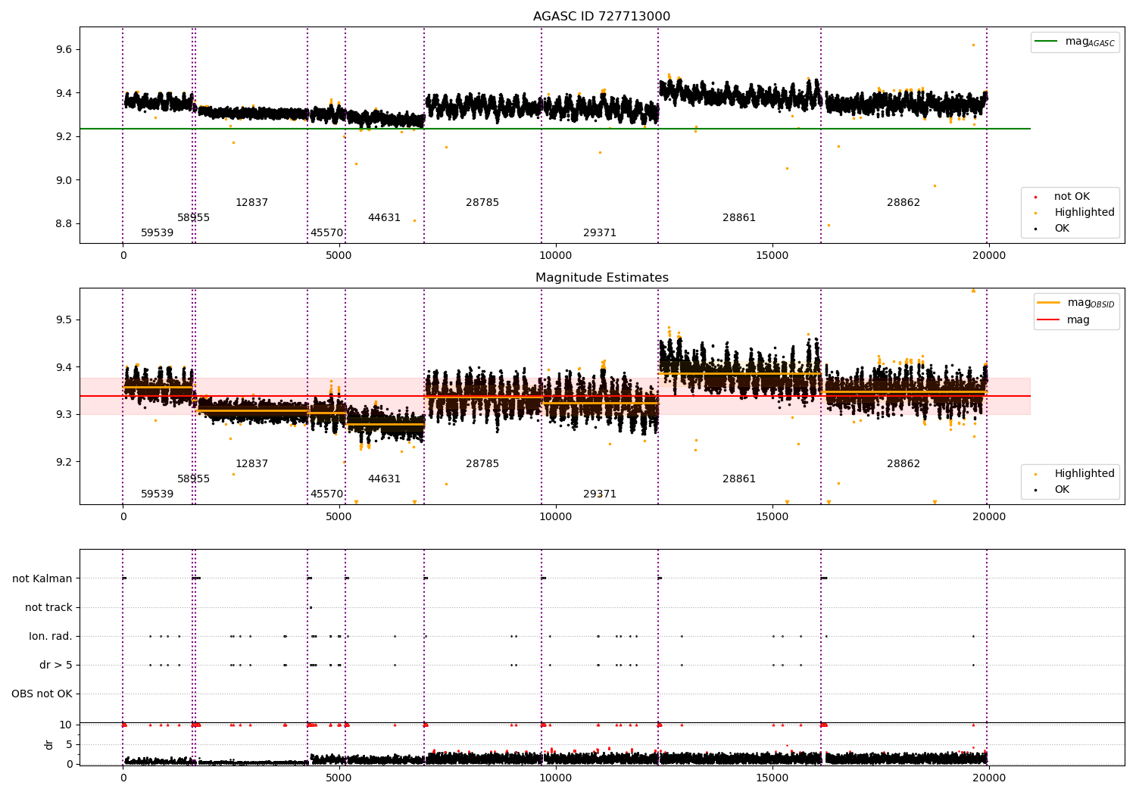Click the red "mag" legend entry
Viewport: 1136px width, 795px height.
click(1078, 320)
